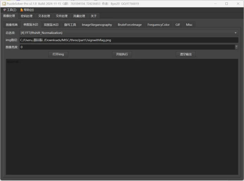Open the ImageSteganography sub-tab
The height and width of the screenshot is (181, 244).
point(97,25)
